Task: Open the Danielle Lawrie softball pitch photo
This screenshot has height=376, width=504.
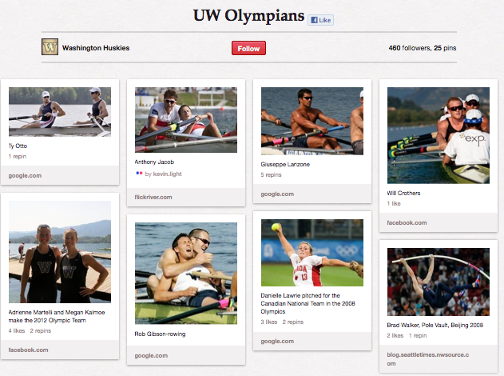Action: tap(312, 253)
